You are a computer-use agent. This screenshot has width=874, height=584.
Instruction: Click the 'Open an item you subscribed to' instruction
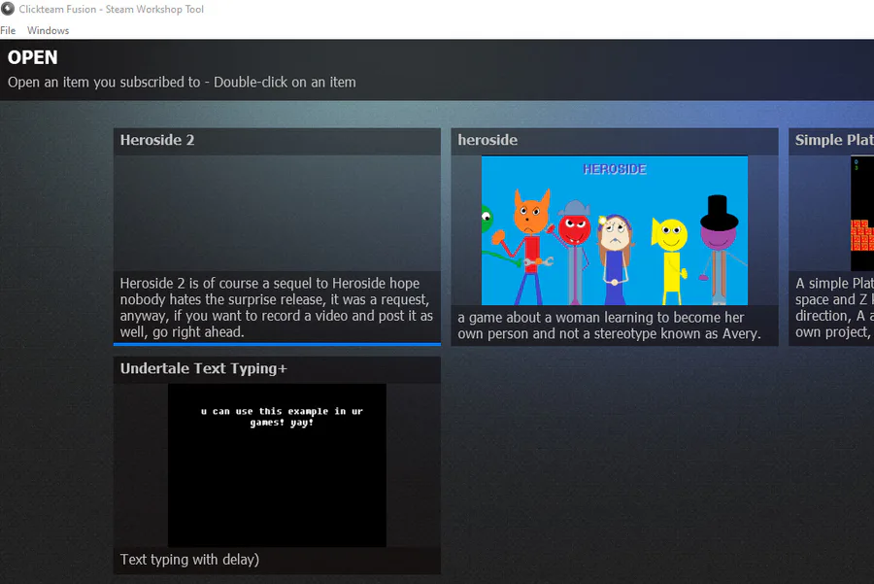(182, 83)
